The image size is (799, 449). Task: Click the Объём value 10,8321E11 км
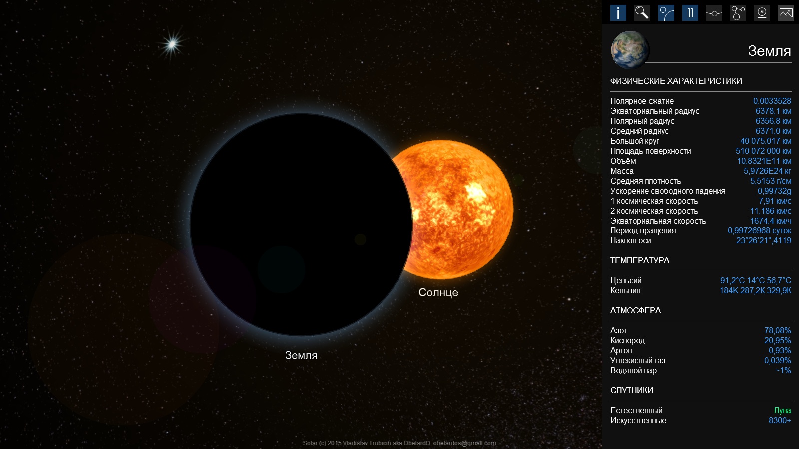(x=764, y=161)
